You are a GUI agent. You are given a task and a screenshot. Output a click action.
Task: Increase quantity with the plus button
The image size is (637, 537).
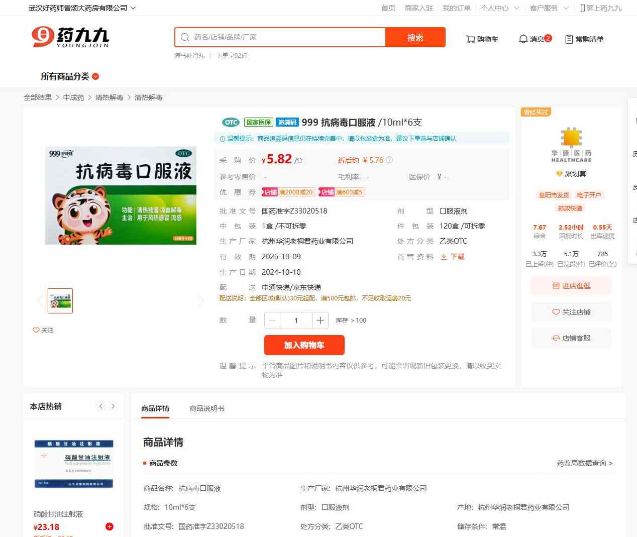320,320
